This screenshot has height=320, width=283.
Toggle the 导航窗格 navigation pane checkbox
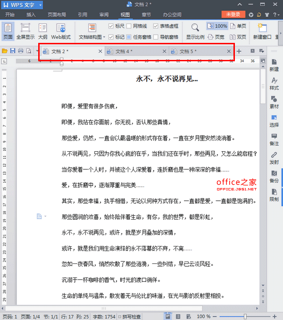click(x=156, y=37)
